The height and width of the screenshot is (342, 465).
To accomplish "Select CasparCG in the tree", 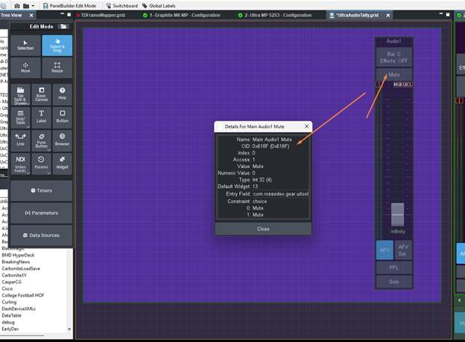I will pos(10,282).
